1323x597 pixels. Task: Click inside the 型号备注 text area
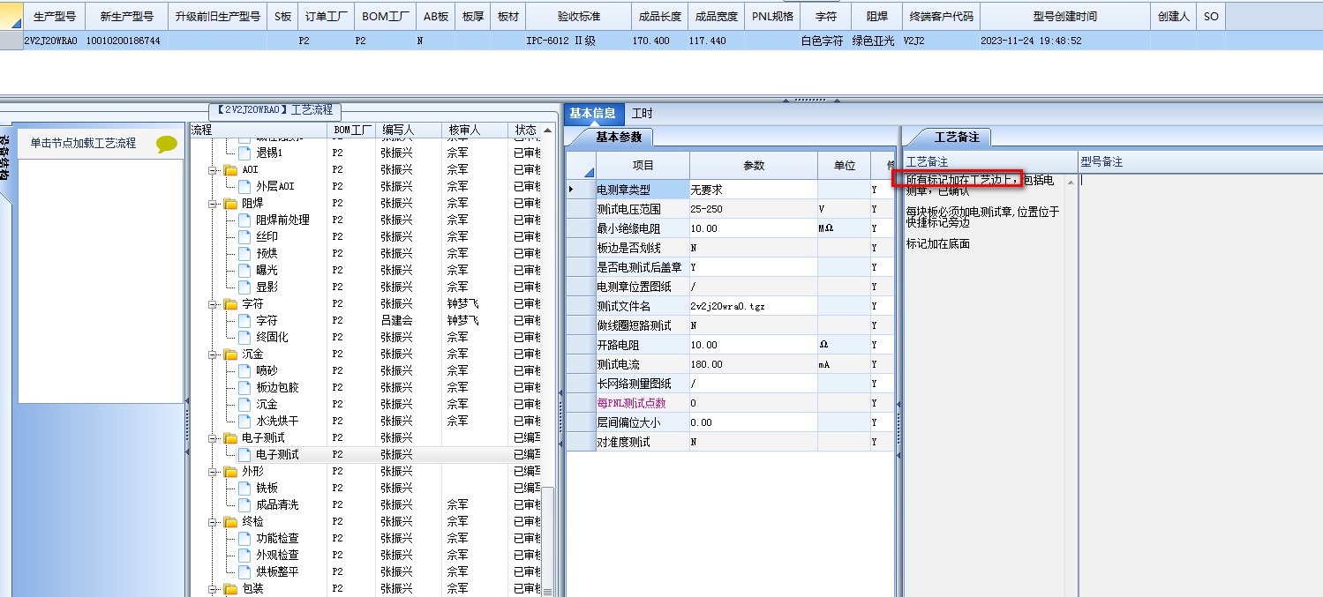1200,384
